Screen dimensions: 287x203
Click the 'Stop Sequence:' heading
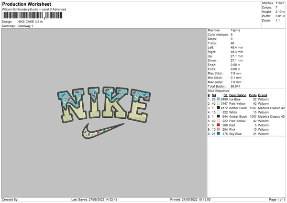point(219,90)
